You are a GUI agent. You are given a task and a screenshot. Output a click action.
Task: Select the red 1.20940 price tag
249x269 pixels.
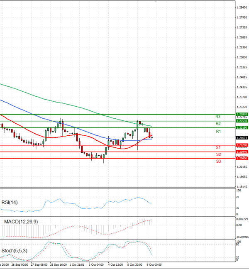point(242,152)
